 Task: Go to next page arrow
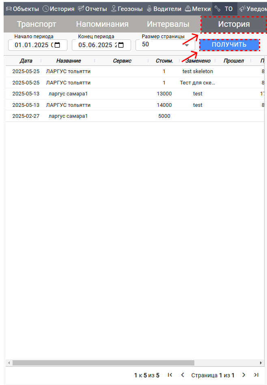tap(244, 375)
